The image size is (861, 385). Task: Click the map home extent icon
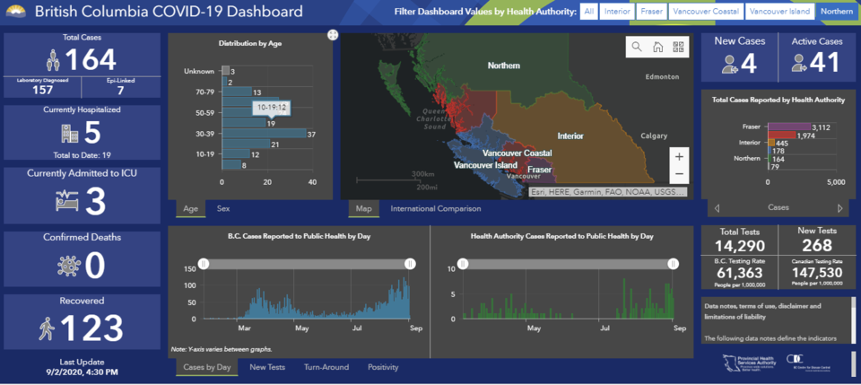pyautogui.click(x=657, y=47)
